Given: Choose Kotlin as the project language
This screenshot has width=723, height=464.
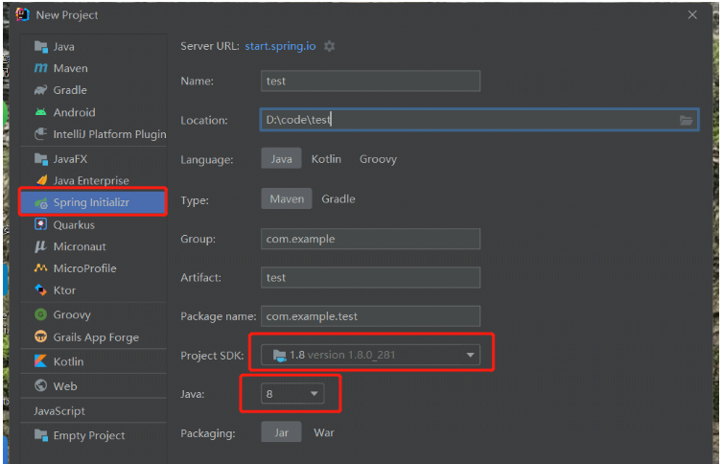Looking at the screenshot, I should (x=326, y=159).
